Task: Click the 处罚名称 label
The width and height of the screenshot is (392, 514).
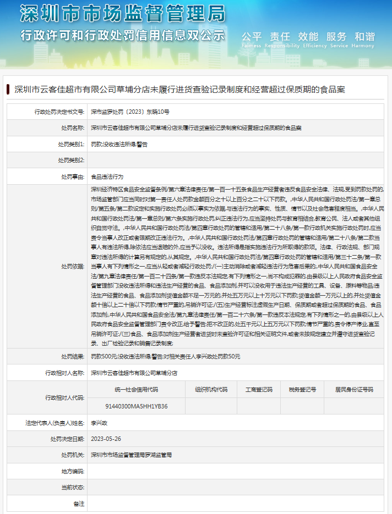Action: [73, 128]
